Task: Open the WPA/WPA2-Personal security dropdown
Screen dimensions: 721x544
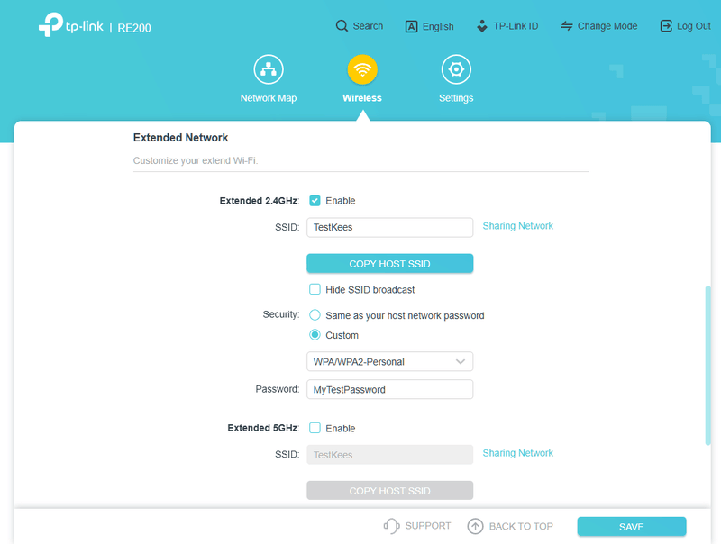Action: coord(390,361)
